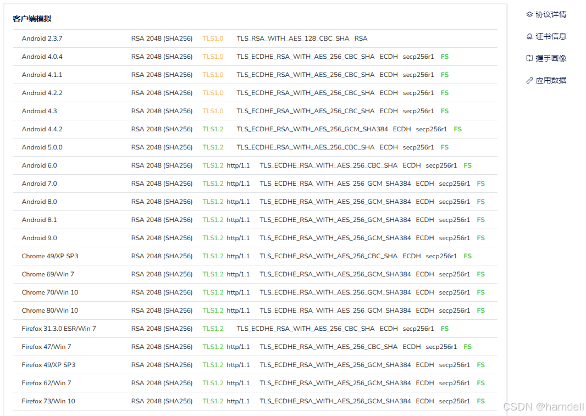Select the Android 4.0.4 client name
Screen dimensions: 586x416
click(x=42, y=57)
